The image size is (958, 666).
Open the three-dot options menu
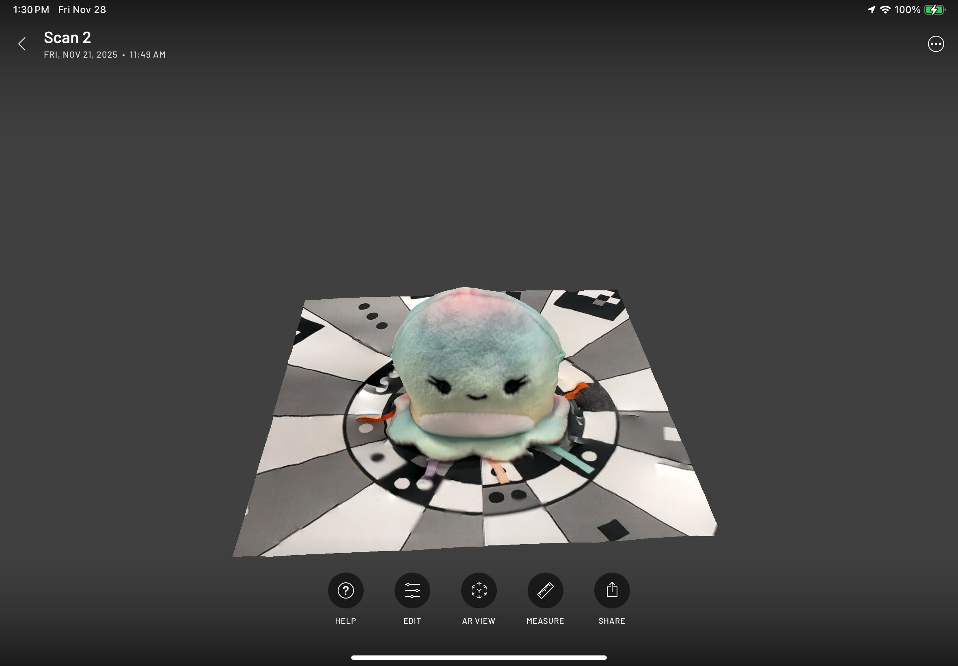936,43
